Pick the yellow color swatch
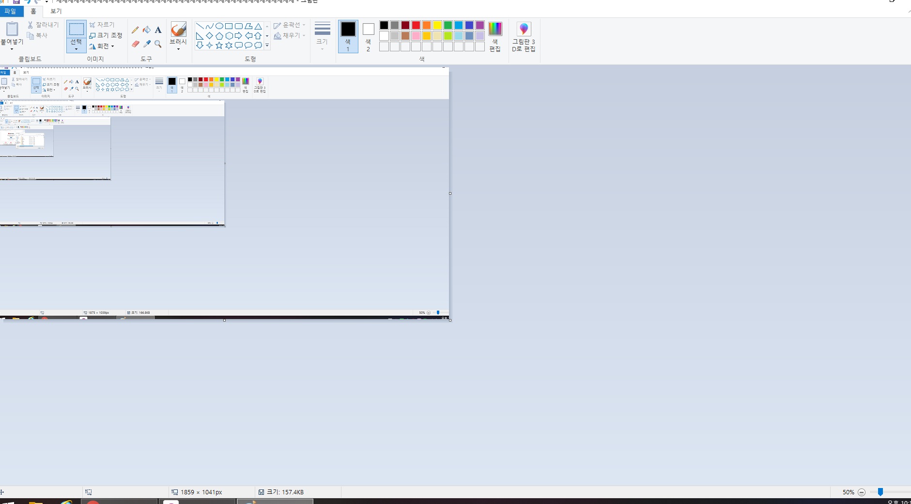Viewport: 911px width, 504px height. click(437, 25)
